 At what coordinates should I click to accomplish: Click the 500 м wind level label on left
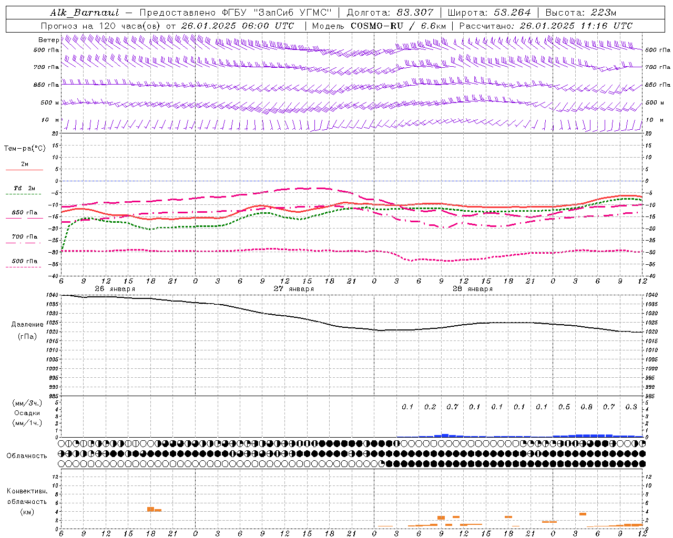[x=50, y=102]
